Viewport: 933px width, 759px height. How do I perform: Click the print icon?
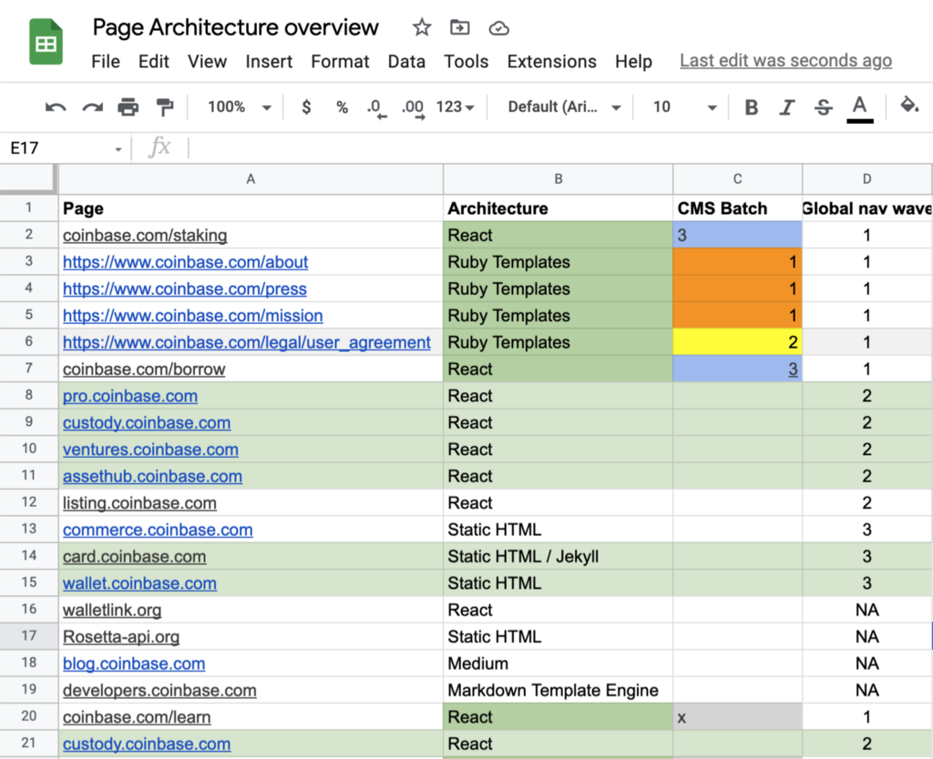click(128, 107)
